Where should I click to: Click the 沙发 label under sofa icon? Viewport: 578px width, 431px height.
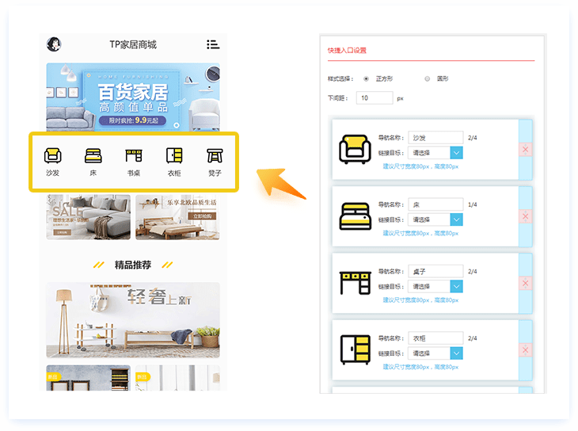click(53, 173)
